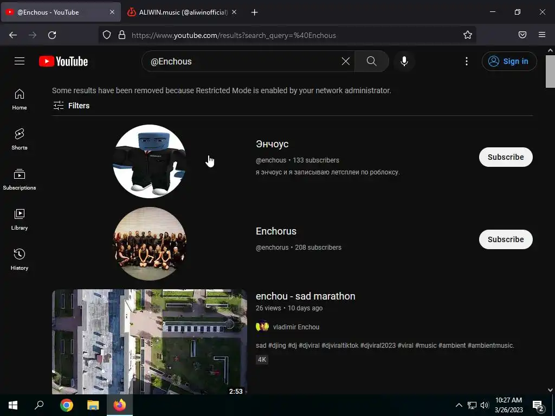Click the page vertical scrollbar thumb

[x=550, y=71]
